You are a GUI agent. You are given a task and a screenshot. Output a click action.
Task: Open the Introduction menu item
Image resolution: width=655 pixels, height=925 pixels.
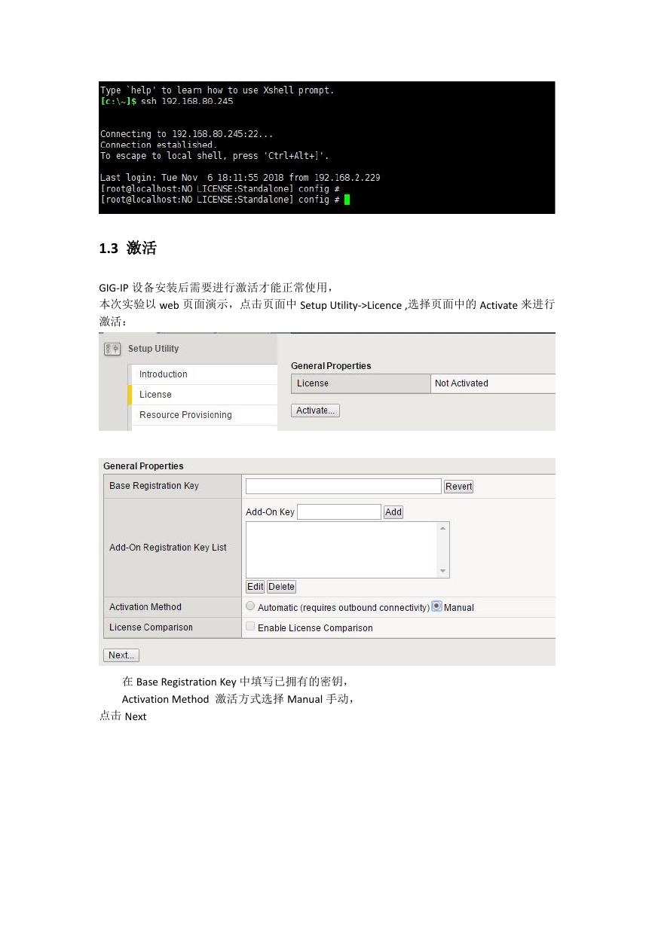(205, 374)
